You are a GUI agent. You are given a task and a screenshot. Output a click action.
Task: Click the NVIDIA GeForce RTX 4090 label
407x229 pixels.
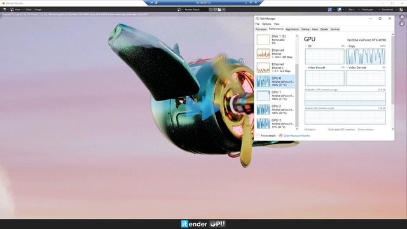366,40
